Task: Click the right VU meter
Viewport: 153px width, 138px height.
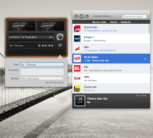Action: click(51, 26)
